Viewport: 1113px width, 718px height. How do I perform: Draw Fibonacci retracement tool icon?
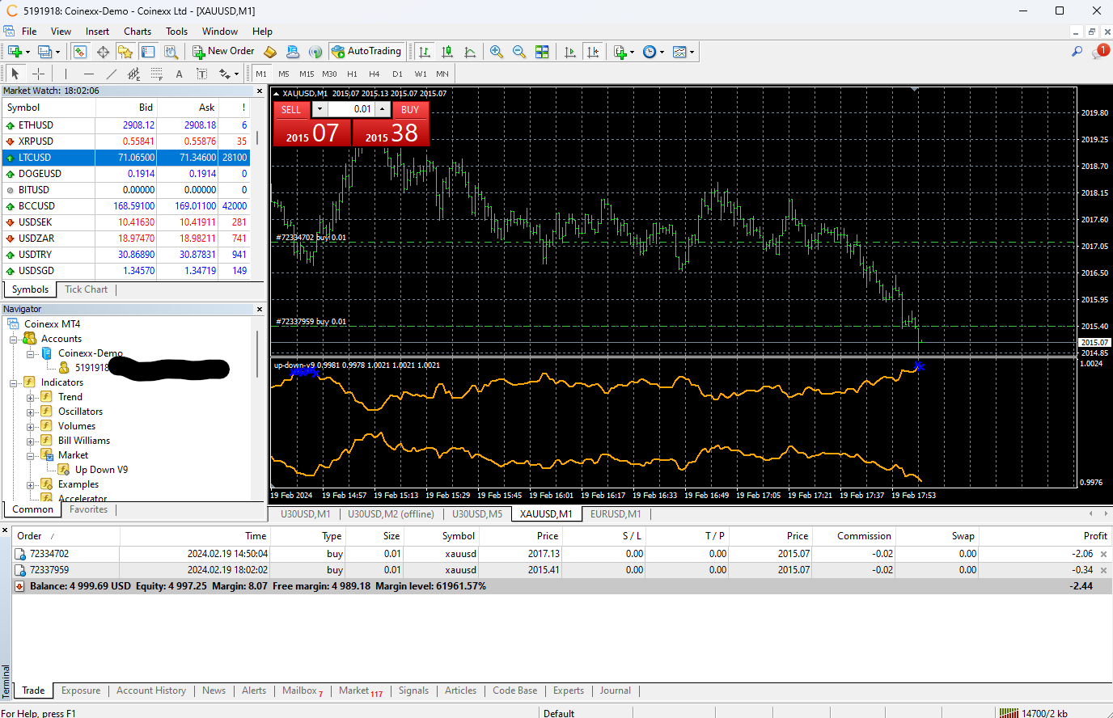(156, 74)
